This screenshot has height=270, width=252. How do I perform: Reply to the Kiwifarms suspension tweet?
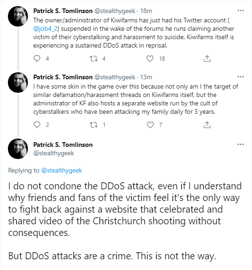coord(37,59)
